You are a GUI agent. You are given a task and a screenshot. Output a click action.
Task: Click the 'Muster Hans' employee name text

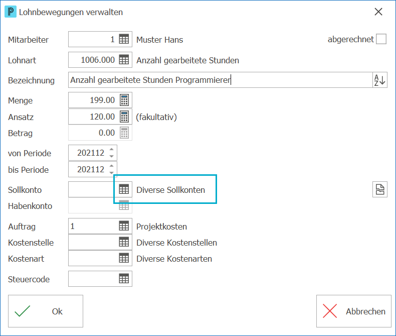(x=159, y=40)
